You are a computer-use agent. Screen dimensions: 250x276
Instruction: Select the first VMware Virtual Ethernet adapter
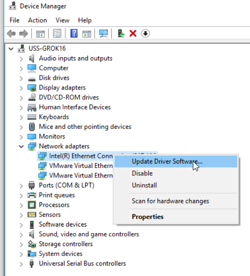(81, 166)
